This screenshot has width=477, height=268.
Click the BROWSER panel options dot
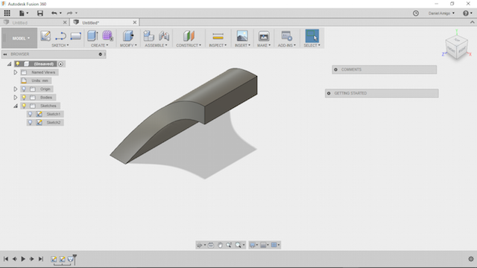(100, 54)
